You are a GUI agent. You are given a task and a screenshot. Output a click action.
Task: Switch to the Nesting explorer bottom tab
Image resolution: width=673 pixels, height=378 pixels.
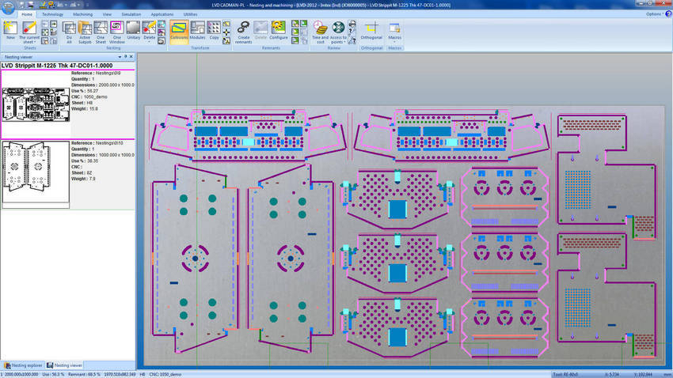coord(23,365)
